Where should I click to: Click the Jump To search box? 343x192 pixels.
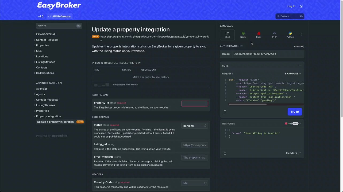pyautogui.click(x=59, y=26)
